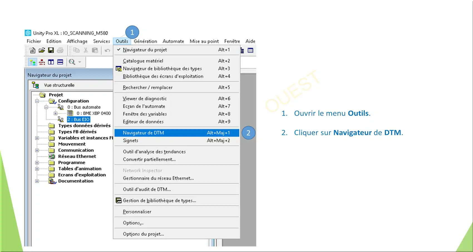Image resolution: width=473 pixels, height=252 pixels.
Task: Click the Bus EIO network icon
Action: point(61,119)
